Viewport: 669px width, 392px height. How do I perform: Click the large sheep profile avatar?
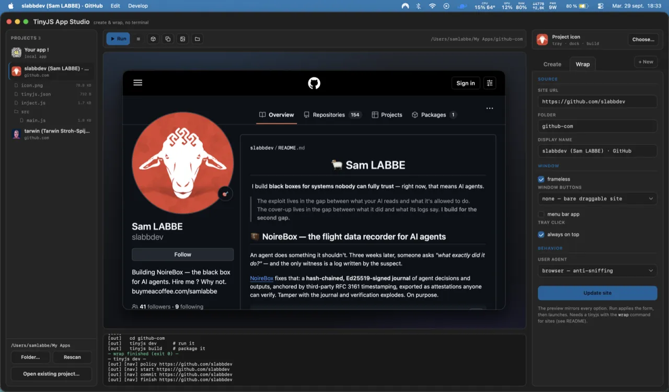tap(183, 163)
